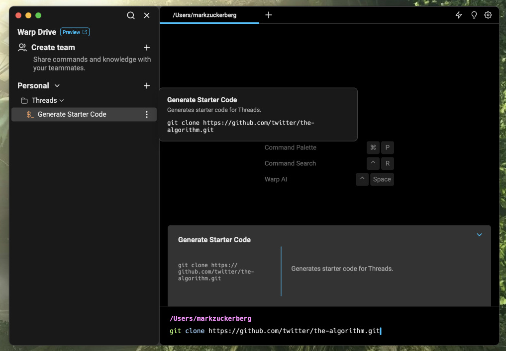The image size is (506, 351).
Task: Click Generate Starter Code heading in bottom card
Action: click(214, 240)
